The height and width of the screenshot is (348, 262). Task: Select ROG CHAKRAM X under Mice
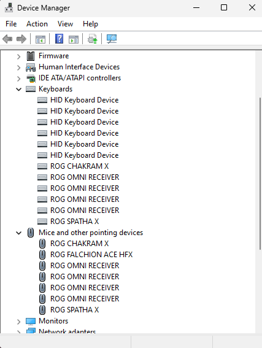(79, 244)
